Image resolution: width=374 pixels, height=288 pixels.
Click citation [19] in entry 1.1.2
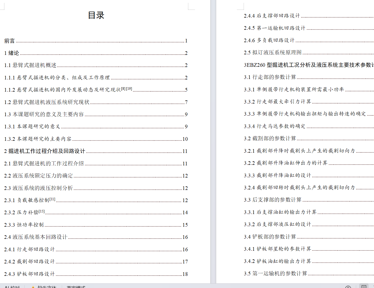click(x=129, y=88)
